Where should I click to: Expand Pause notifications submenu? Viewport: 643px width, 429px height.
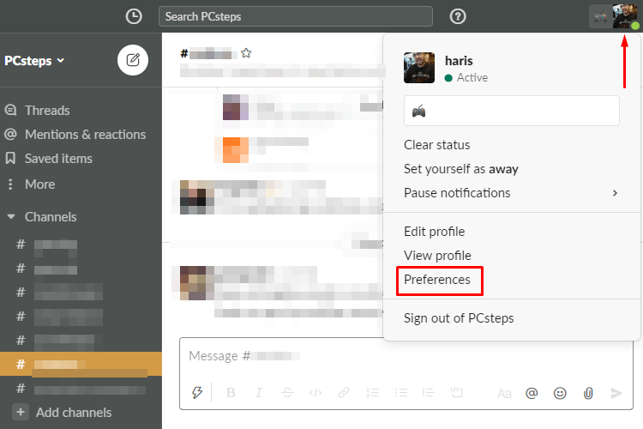point(511,193)
